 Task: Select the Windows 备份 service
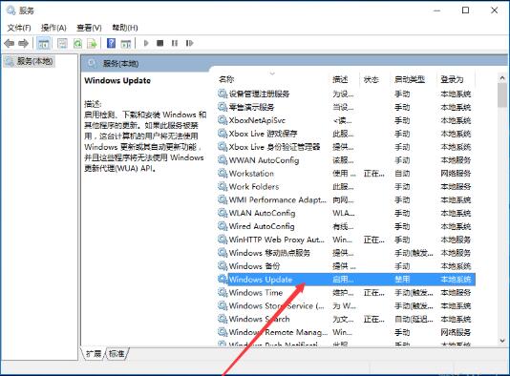pyautogui.click(x=346, y=266)
